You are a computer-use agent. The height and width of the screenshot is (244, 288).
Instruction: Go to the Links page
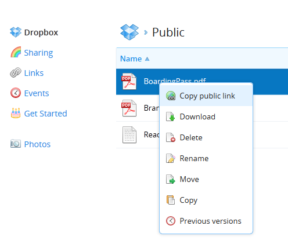coord(34,73)
